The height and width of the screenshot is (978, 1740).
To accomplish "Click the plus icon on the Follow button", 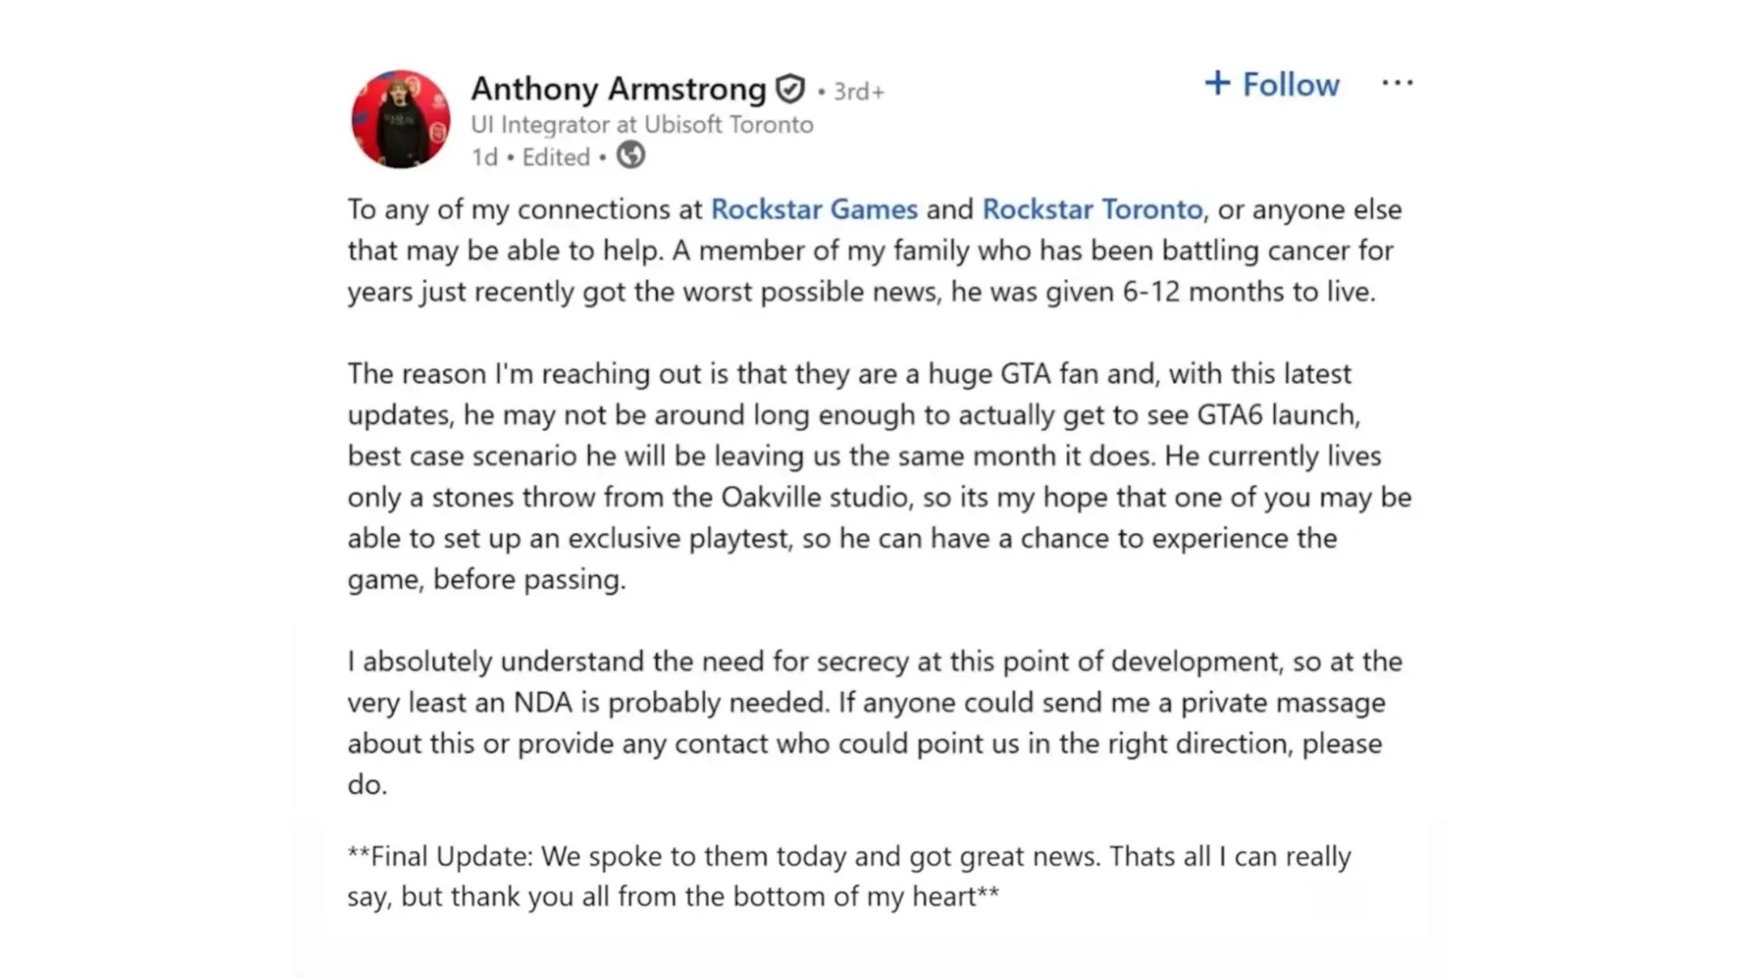I will coord(1218,83).
